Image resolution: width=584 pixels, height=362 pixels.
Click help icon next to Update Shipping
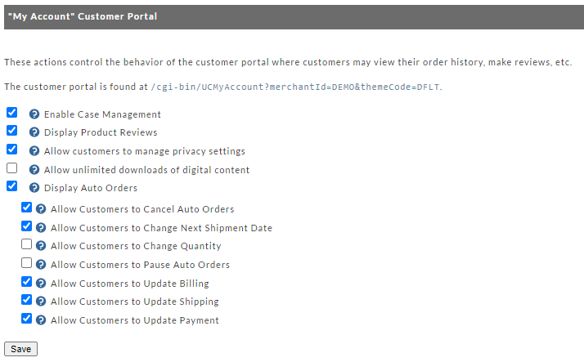point(41,302)
